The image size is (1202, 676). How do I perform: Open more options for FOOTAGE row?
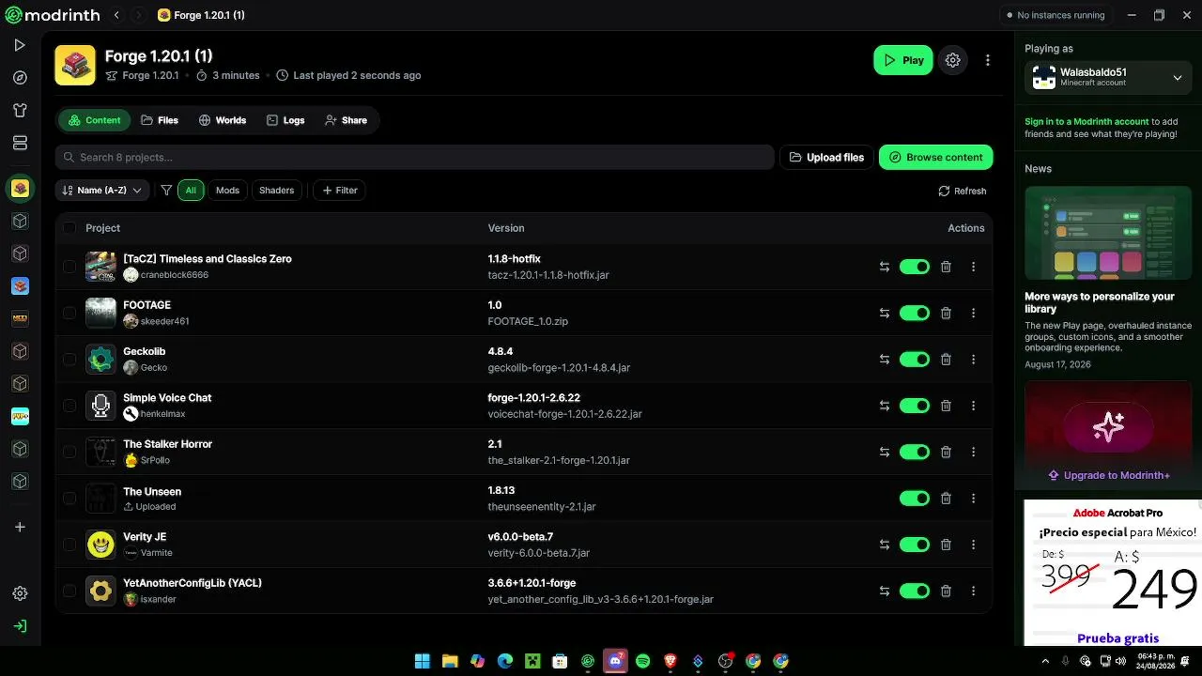[973, 313]
